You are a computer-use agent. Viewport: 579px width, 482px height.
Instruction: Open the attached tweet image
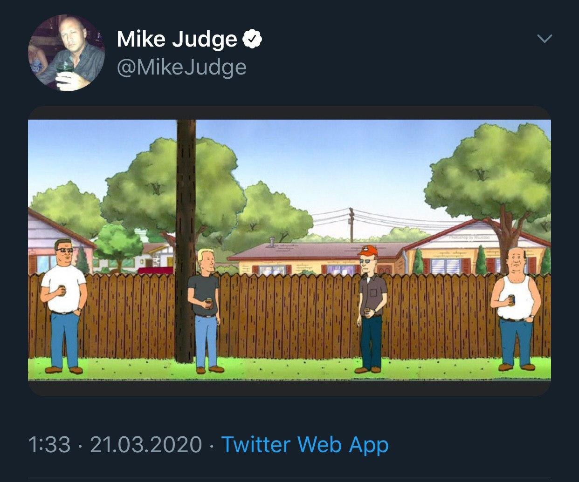tap(289, 251)
